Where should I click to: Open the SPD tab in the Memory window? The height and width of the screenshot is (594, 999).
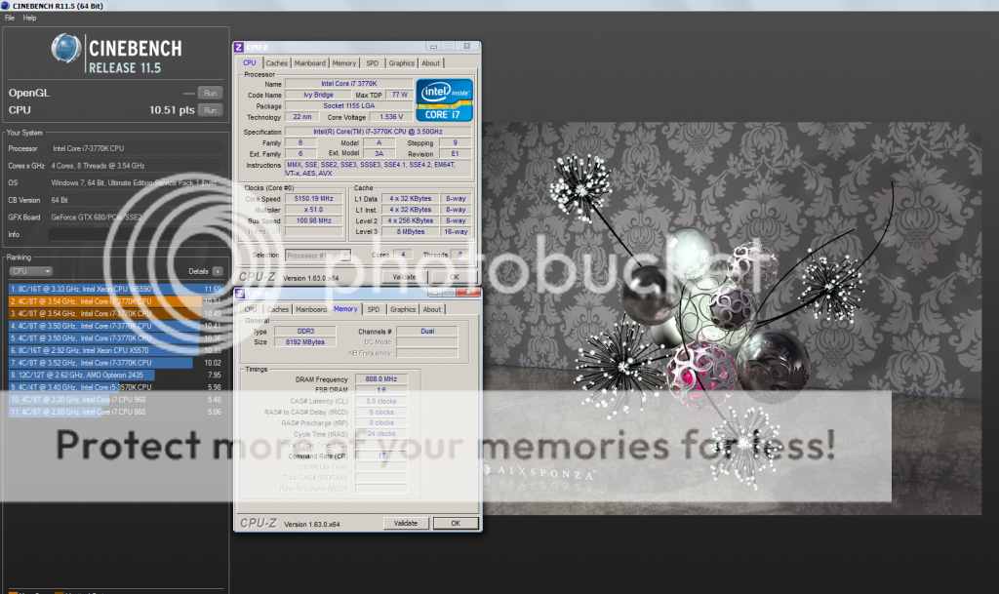pos(374,309)
